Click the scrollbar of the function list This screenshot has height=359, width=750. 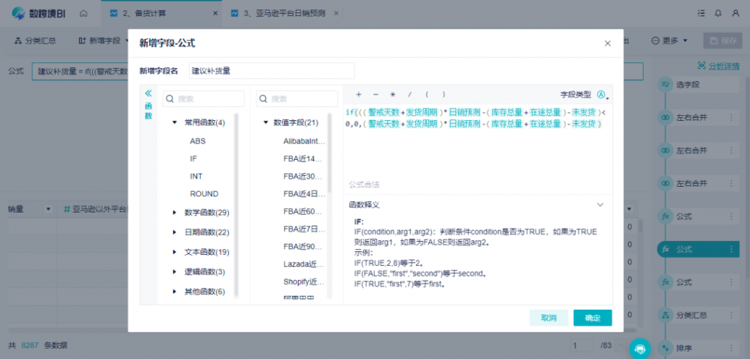coord(237,204)
